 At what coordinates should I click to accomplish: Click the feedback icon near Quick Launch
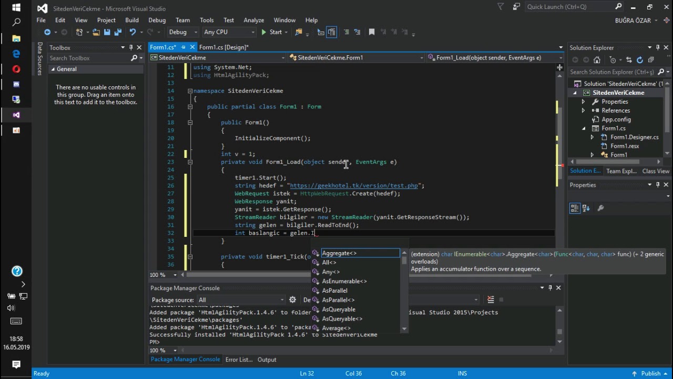516,7
